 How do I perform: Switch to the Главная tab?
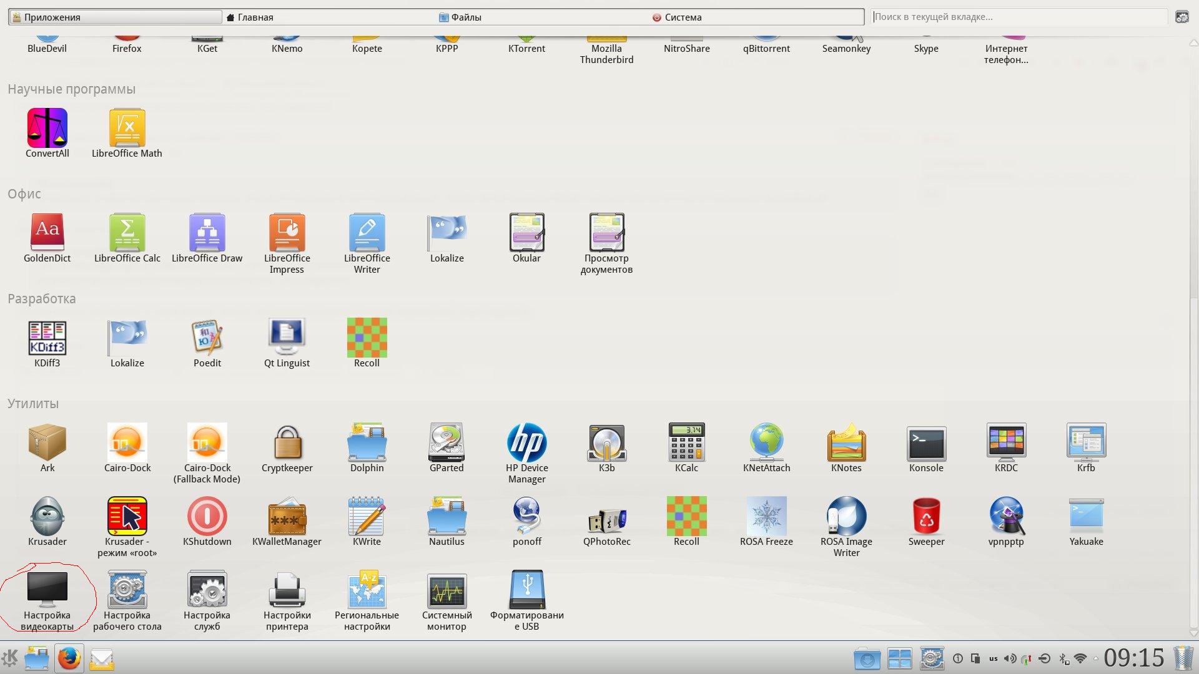(255, 17)
